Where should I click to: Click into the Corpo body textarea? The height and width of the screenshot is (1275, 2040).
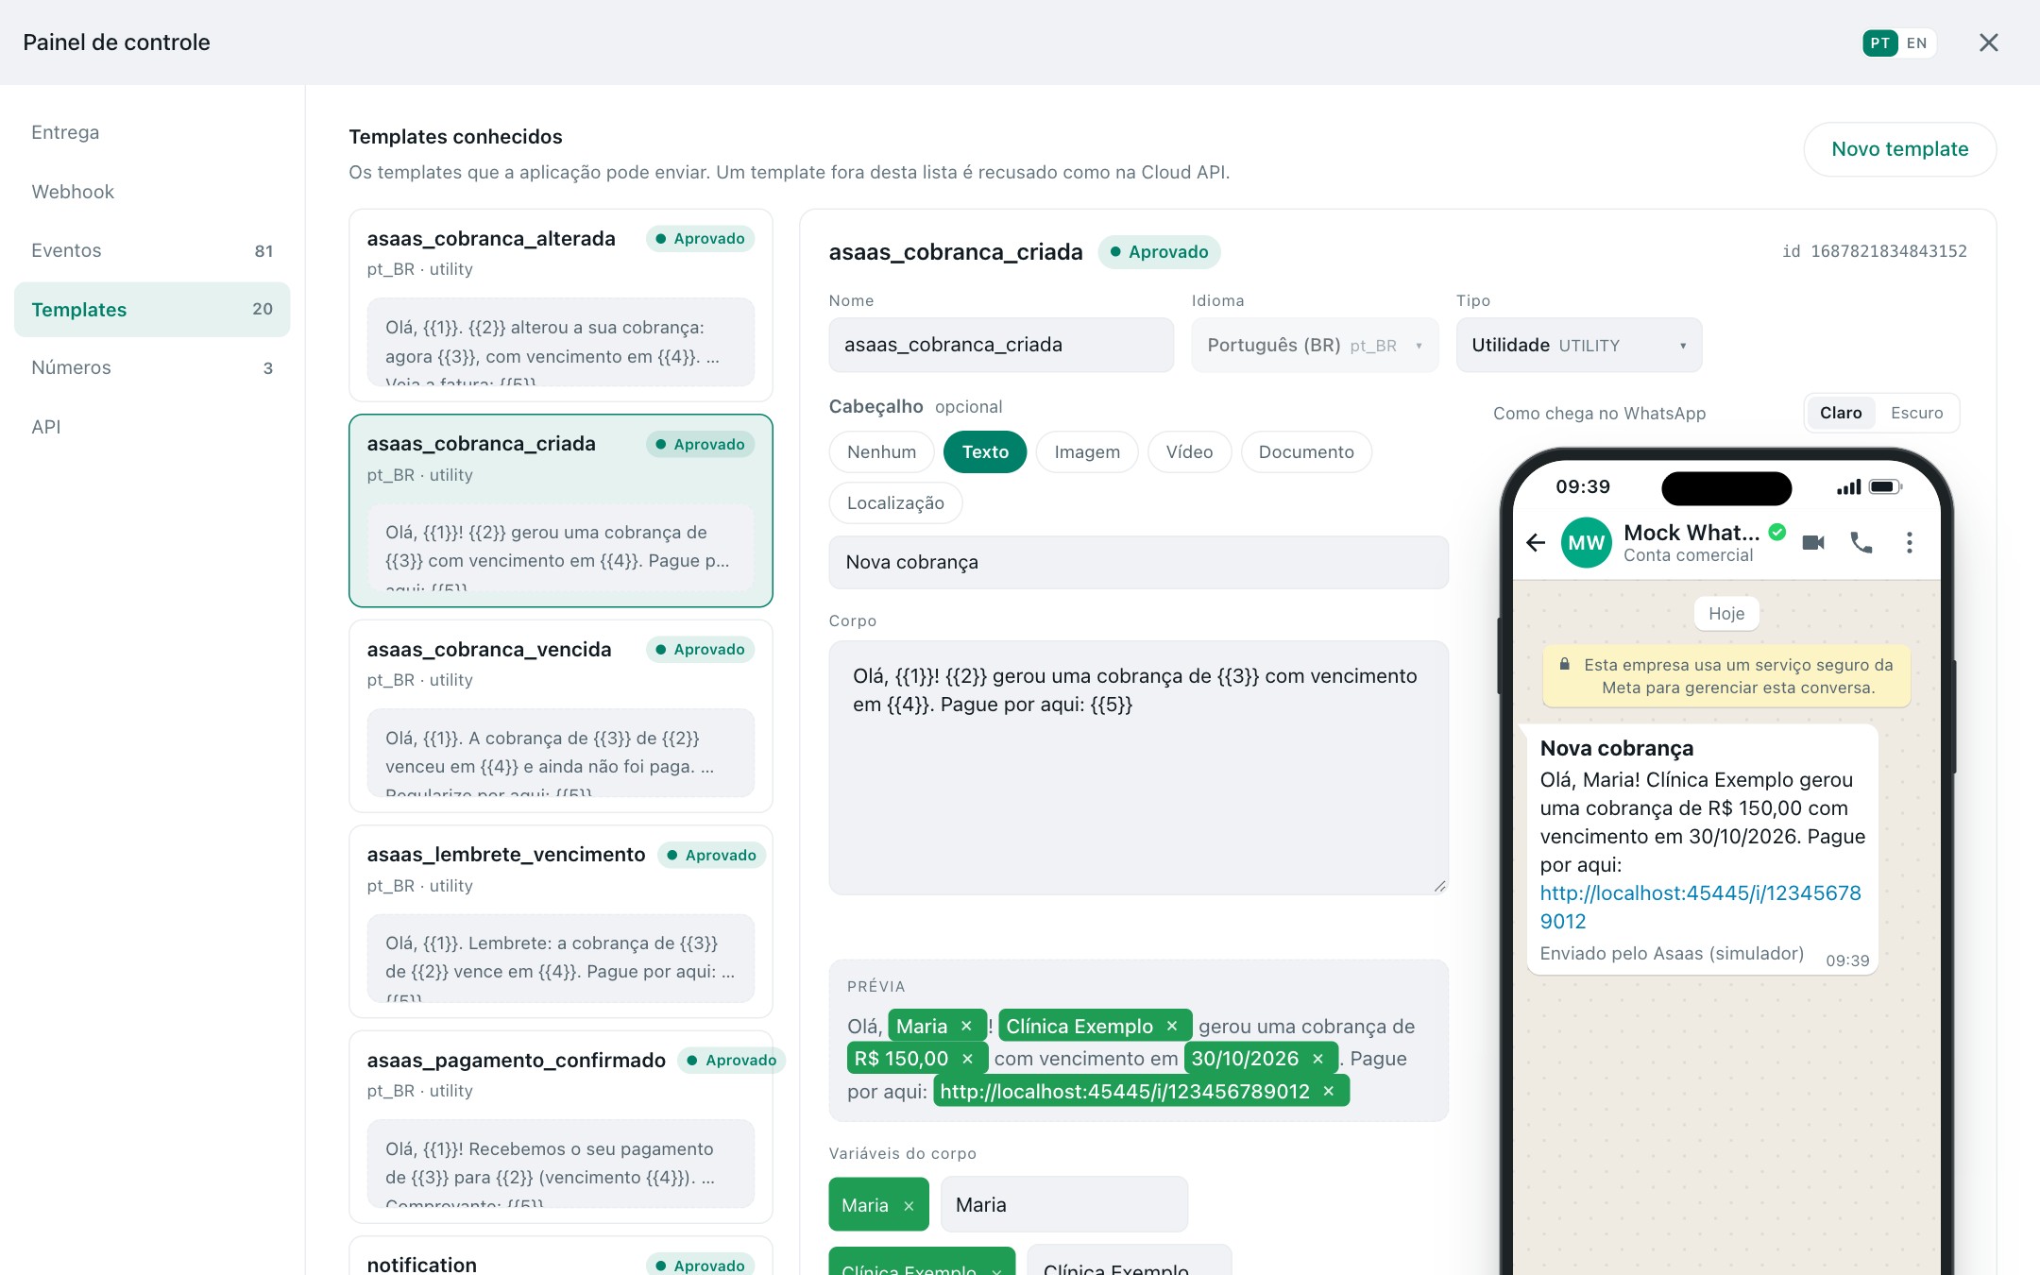coord(1138,767)
